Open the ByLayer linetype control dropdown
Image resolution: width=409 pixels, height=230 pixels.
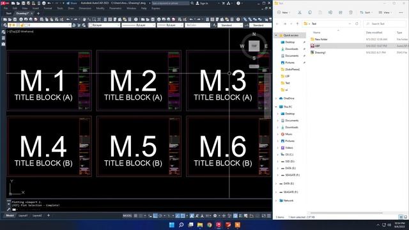pos(139,26)
